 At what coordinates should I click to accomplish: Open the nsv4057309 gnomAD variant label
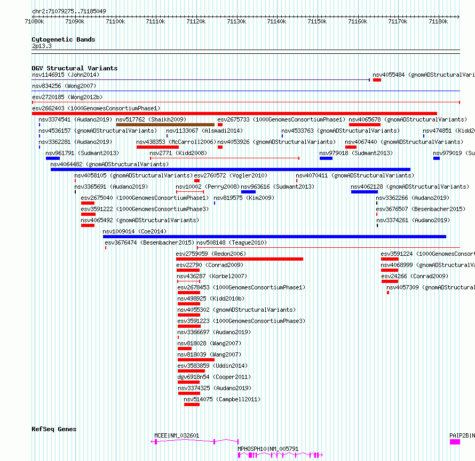pos(431,287)
